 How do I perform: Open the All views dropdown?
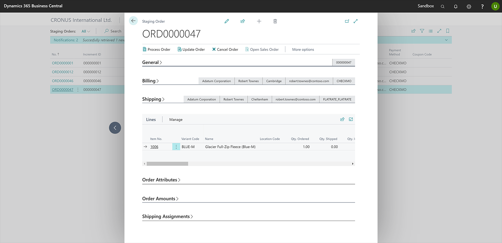pos(86,31)
